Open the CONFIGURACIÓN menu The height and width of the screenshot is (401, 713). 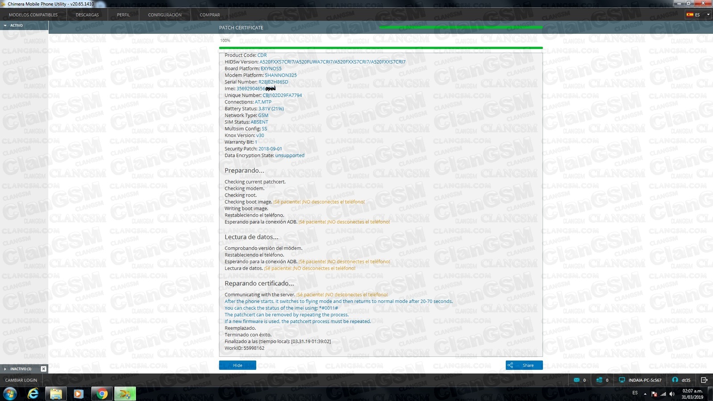pos(165,15)
